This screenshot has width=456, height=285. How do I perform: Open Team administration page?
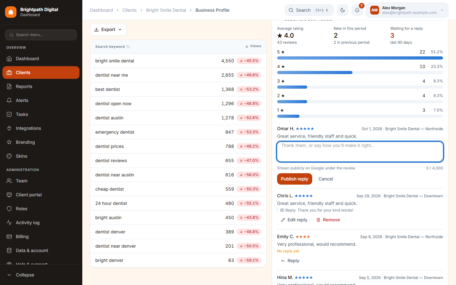coord(41,181)
